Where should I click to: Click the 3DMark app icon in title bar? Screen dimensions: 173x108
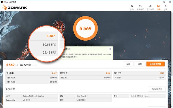coord(2,2)
